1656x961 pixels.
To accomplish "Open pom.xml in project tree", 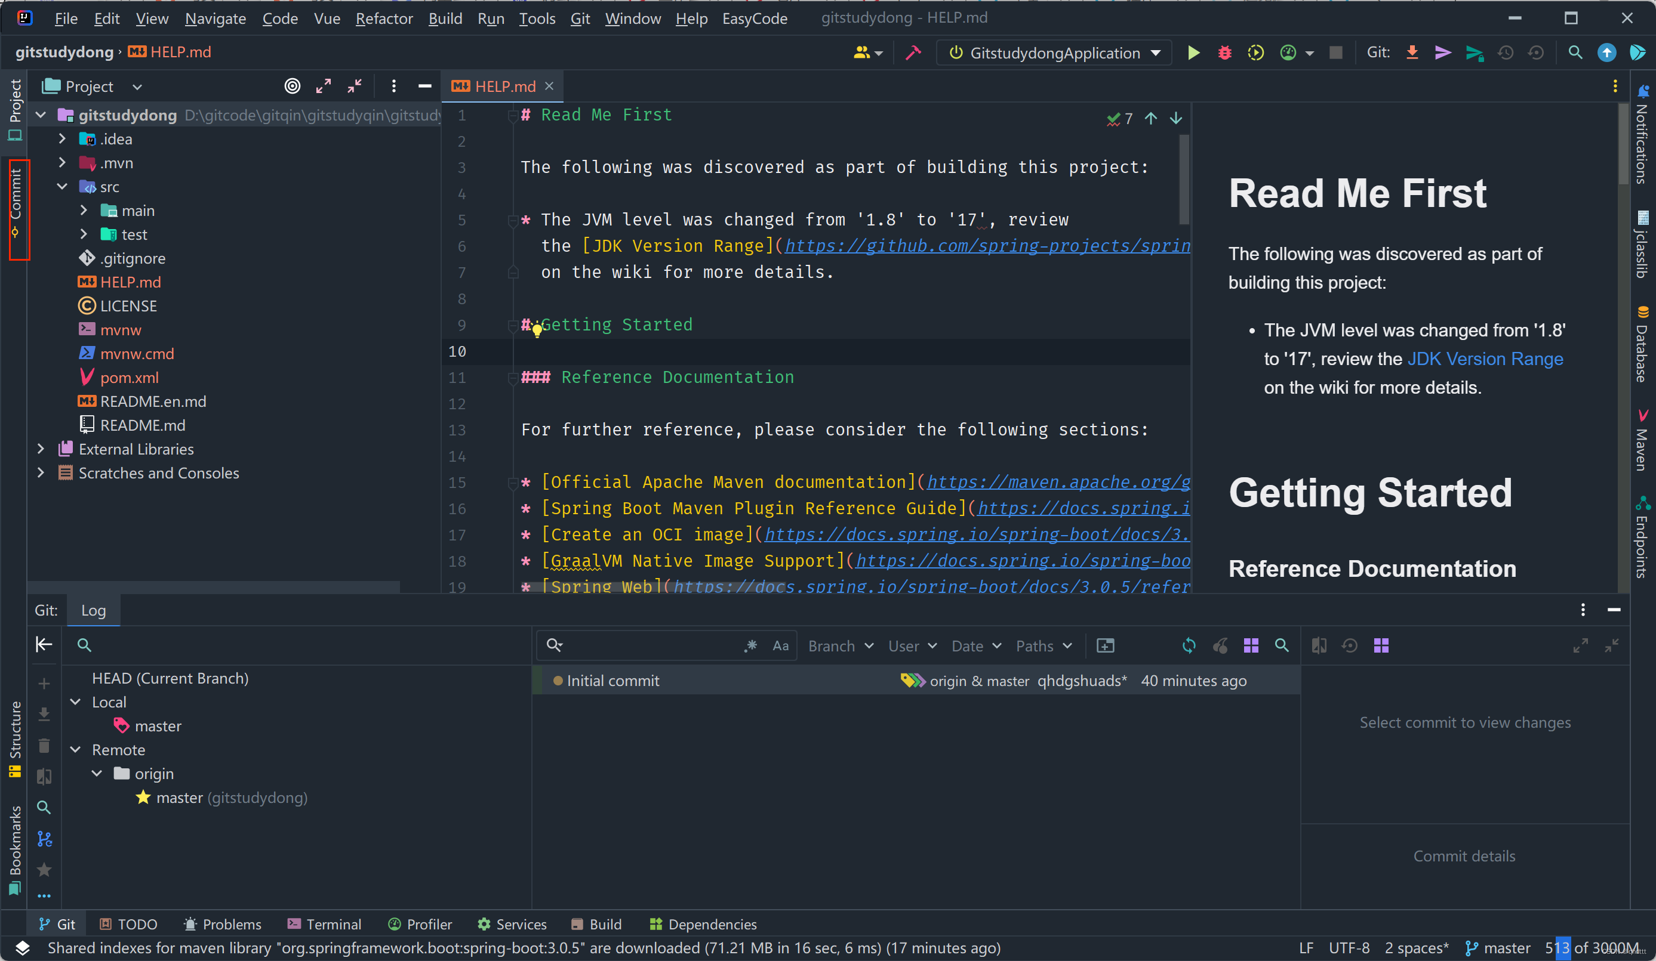I will click(129, 378).
